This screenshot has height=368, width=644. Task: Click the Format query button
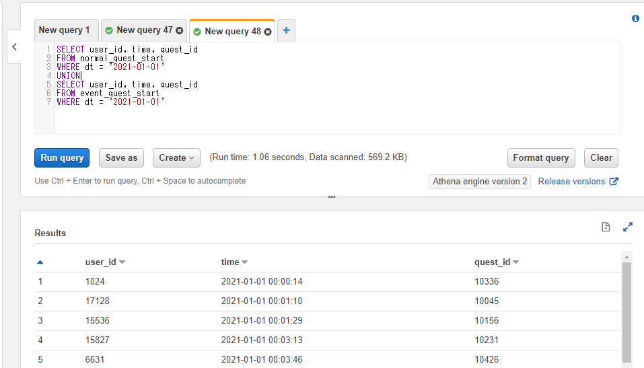pos(541,157)
